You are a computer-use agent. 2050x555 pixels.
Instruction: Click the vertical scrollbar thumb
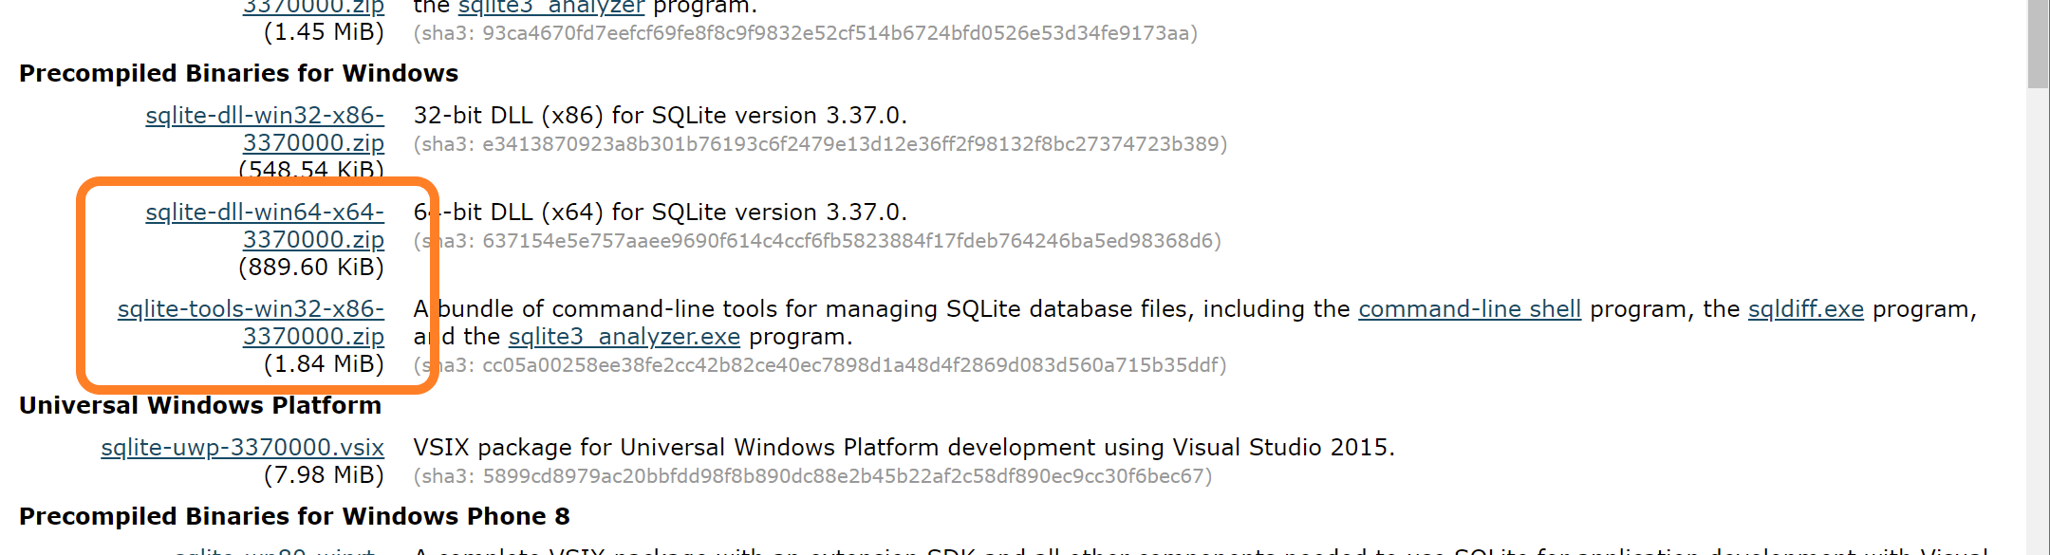click(x=2038, y=44)
